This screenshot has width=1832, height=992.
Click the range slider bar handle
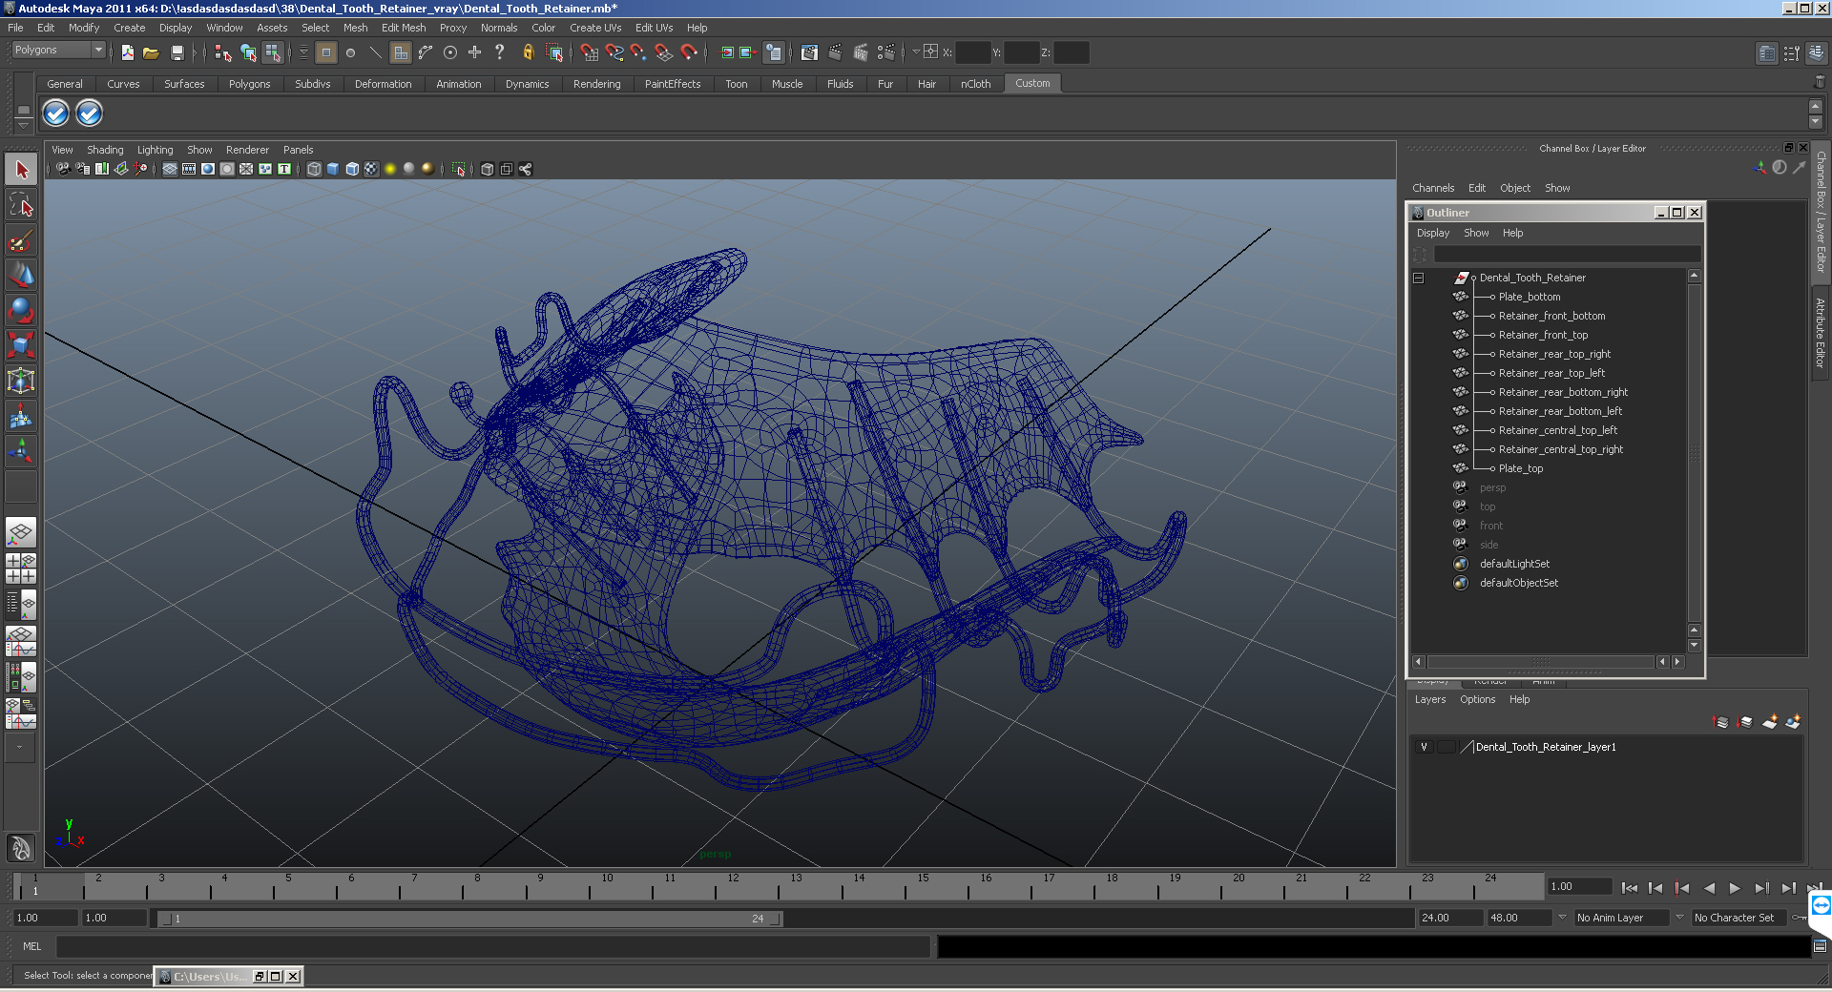pyautogui.click(x=469, y=919)
